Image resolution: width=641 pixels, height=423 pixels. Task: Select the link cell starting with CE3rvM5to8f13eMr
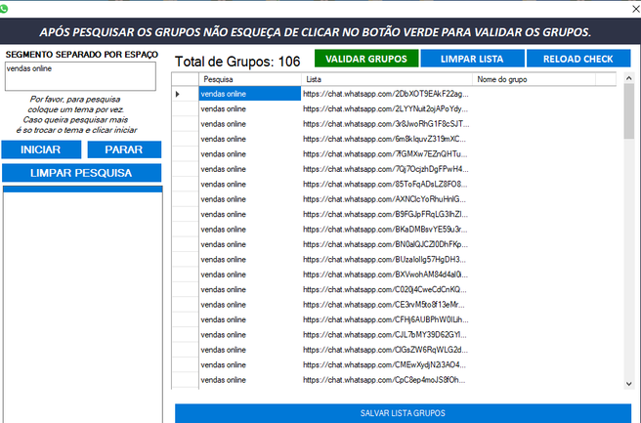386,305
